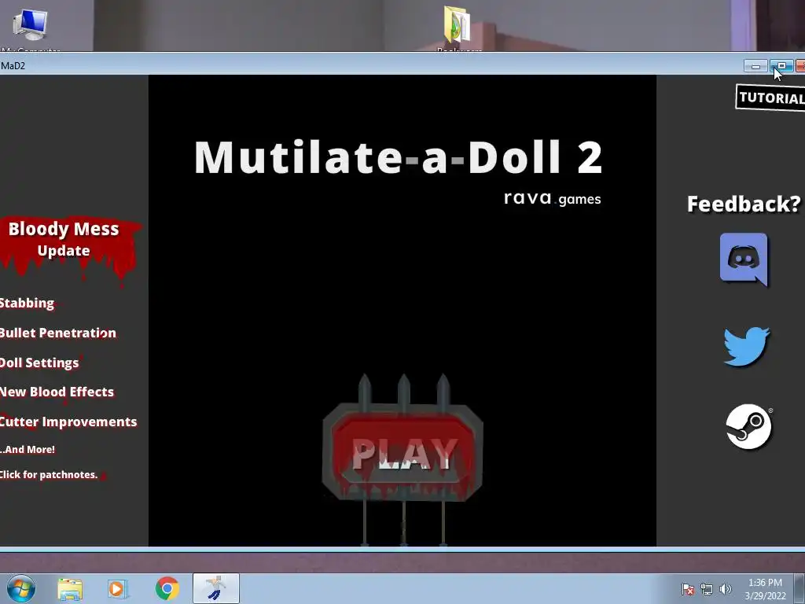Viewport: 805px width, 604px height.
Task: Open the Discord feedback icon
Action: 744,260
